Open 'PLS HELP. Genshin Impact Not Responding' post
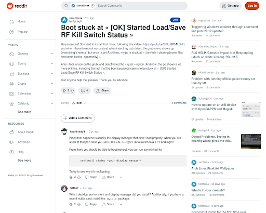Image resolution: width=266 pixels, height=213 pixels. coord(222,55)
